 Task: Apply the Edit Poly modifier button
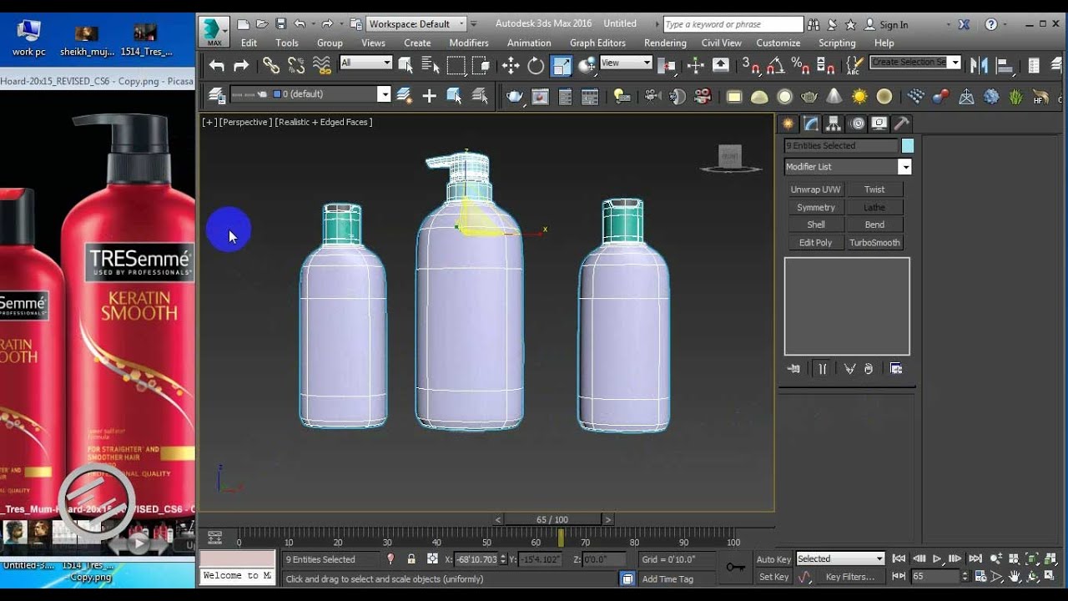(815, 243)
